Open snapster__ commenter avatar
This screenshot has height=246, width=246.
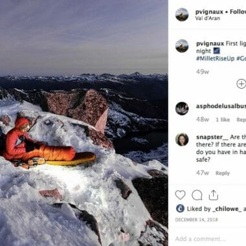[x=182, y=140]
